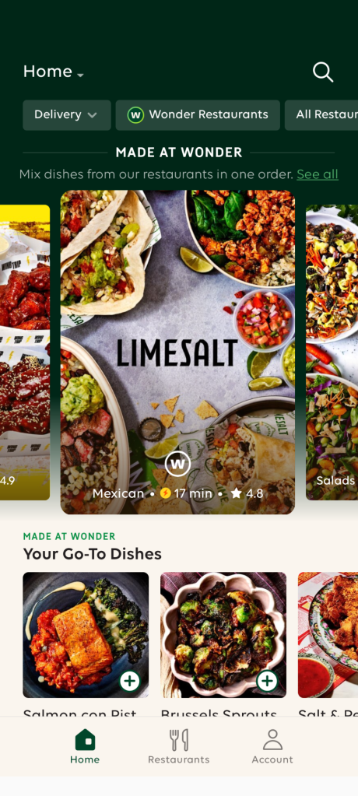This screenshot has height=796, width=358.
Task: Select the All Restaurants filter chip
Action: (321, 114)
